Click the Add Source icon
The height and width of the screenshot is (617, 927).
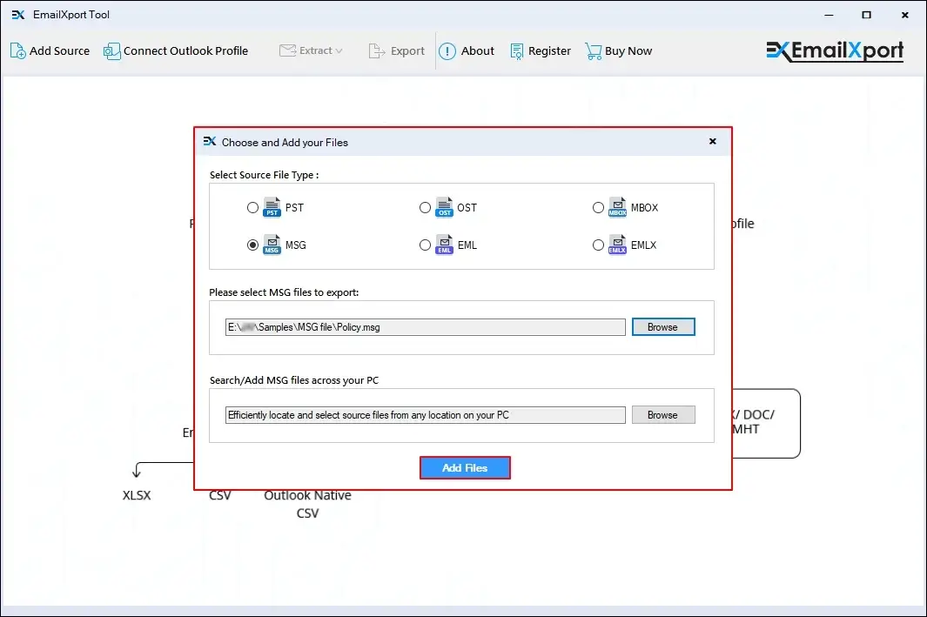(17, 50)
